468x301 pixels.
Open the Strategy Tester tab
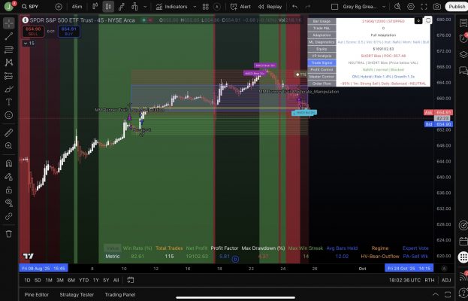(x=77, y=294)
